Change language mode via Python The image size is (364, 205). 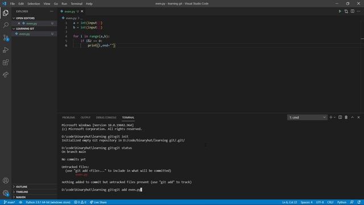341,202
